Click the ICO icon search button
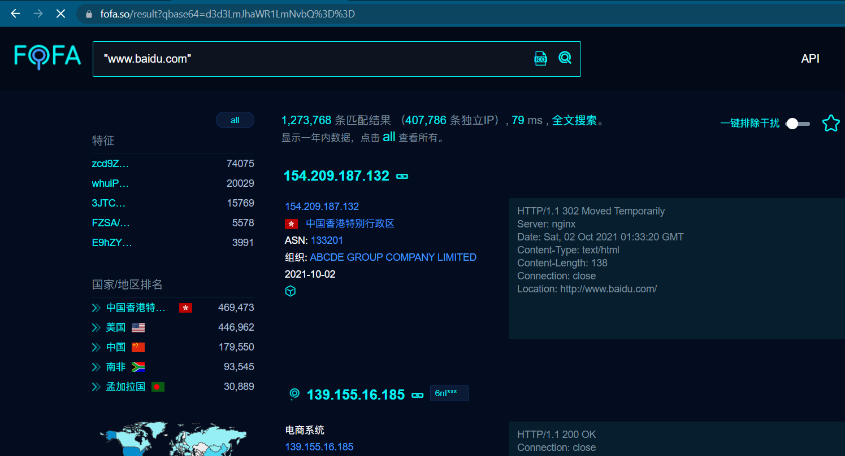 click(x=541, y=58)
